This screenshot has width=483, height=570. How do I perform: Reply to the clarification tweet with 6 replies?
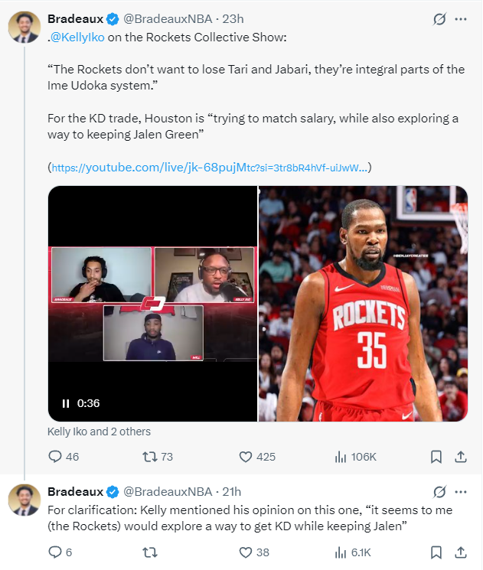[55, 552]
